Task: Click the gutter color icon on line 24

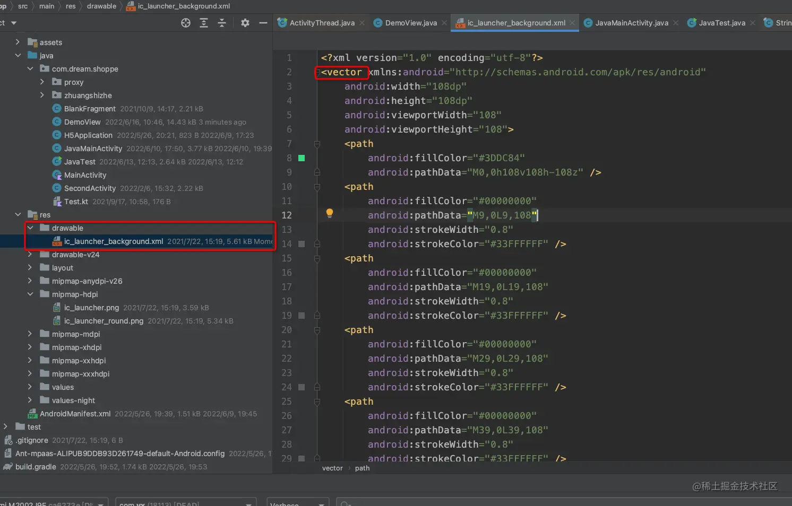Action: pyautogui.click(x=302, y=387)
